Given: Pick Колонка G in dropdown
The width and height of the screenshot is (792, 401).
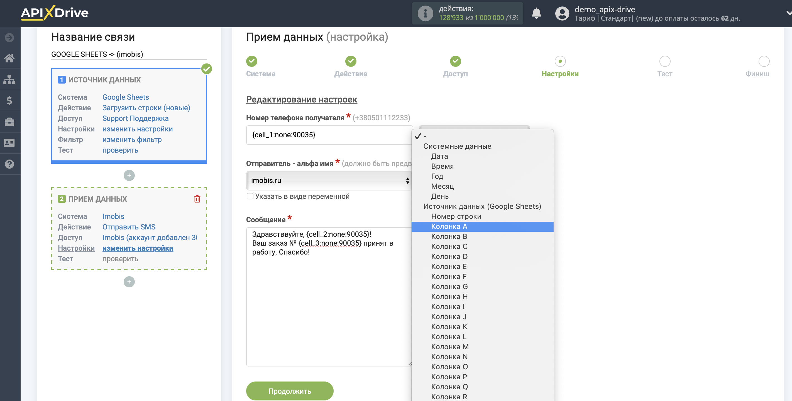Looking at the screenshot, I should (482, 287).
